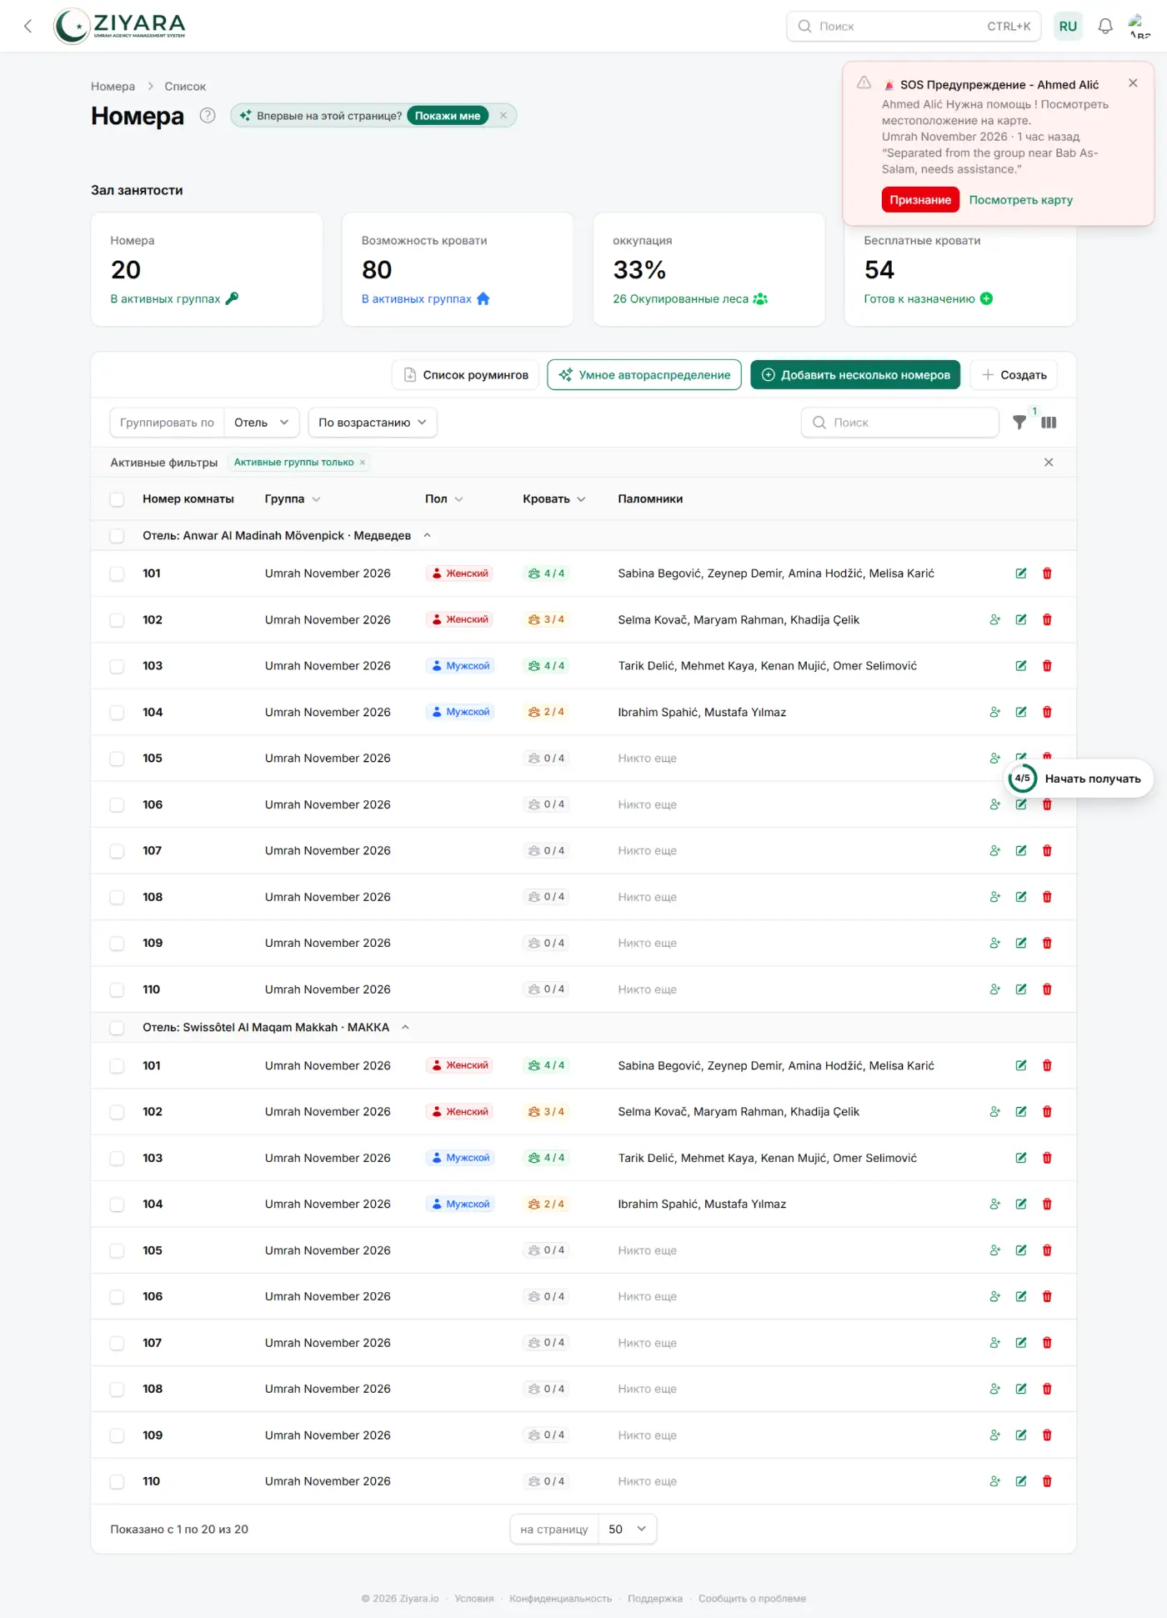Image resolution: width=1167 pixels, height=1618 pixels.
Task: Select all rooms via header checkbox
Action: tap(117, 499)
